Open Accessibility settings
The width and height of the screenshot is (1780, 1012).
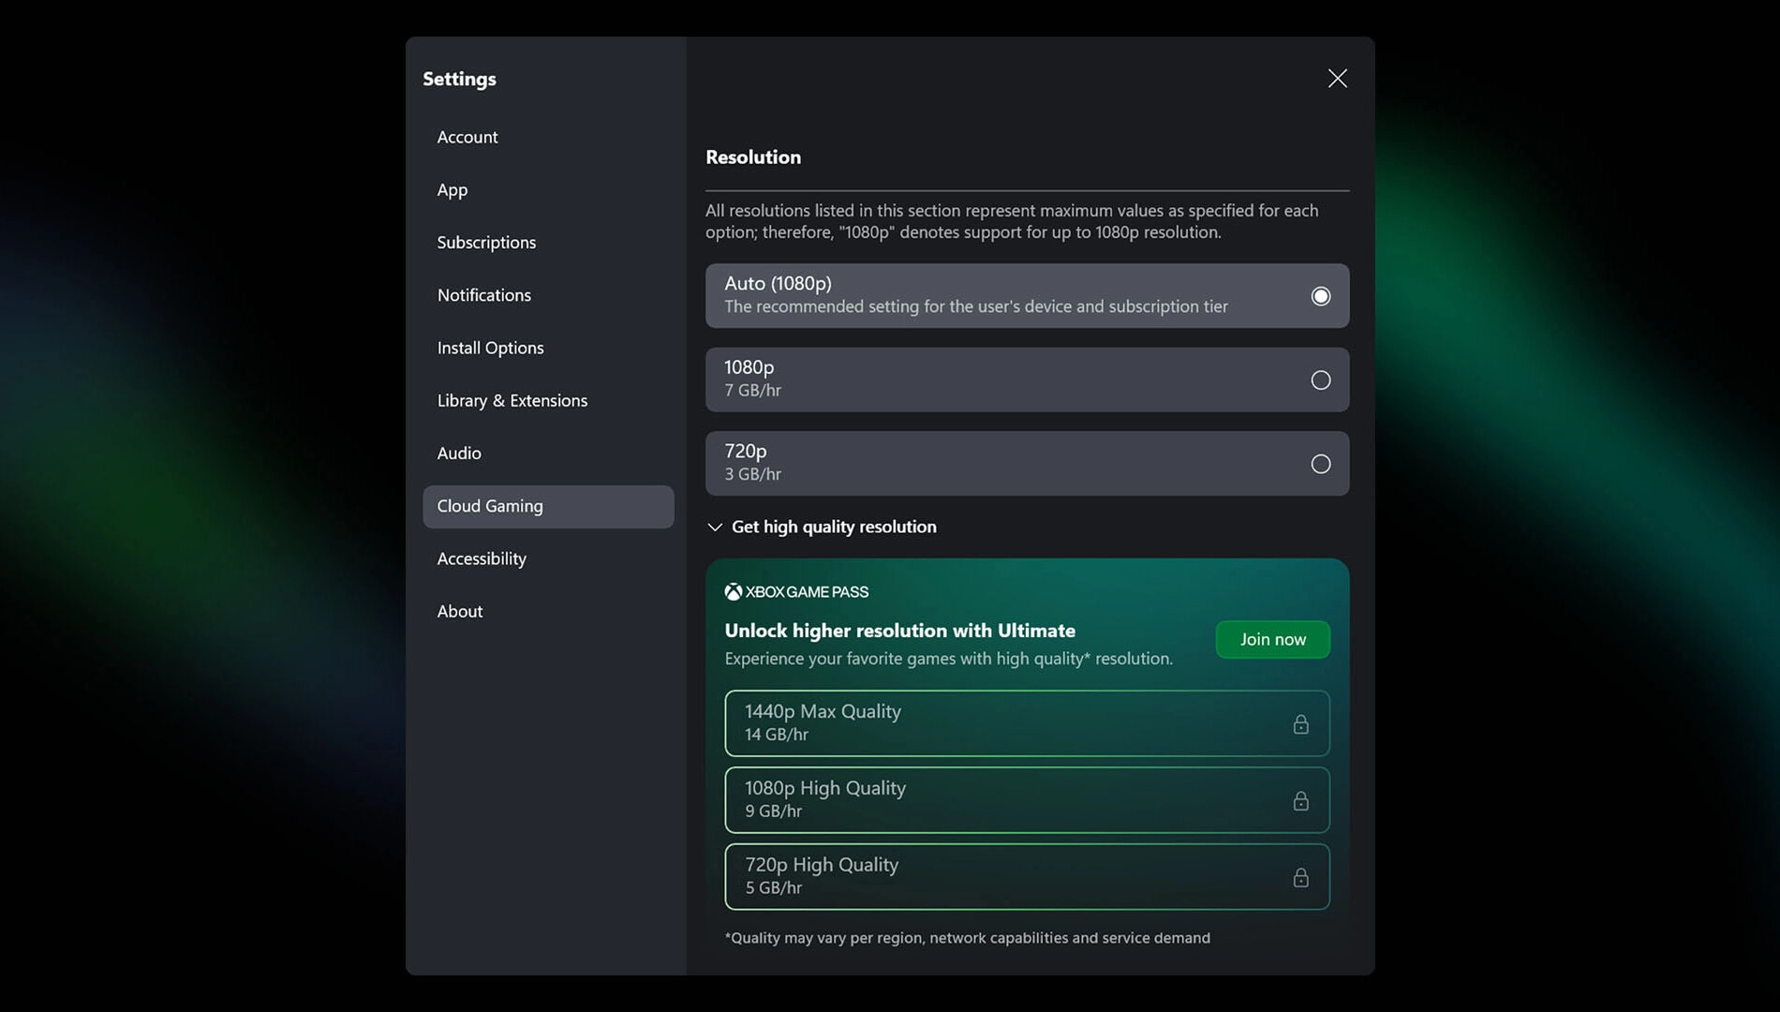(x=481, y=558)
